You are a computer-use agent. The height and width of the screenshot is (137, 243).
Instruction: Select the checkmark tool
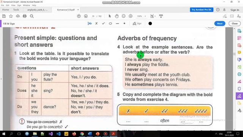pos(103,24)
